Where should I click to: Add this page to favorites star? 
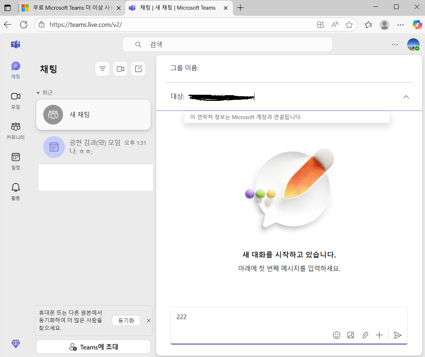pos(349,25)
